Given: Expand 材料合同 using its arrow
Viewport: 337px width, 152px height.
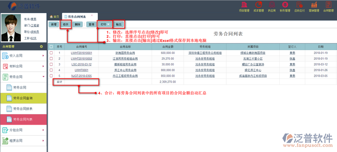Looking at the screenshot, I should [43, 67].
